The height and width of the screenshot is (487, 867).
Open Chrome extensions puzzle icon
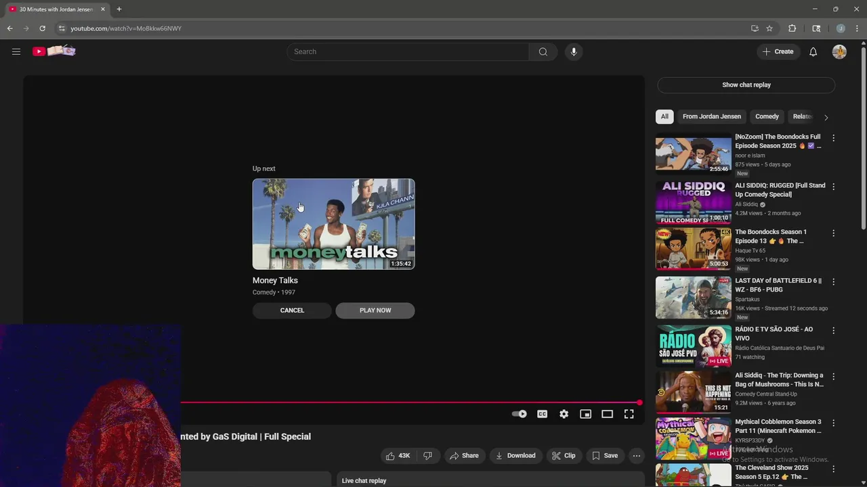point(792,28)
